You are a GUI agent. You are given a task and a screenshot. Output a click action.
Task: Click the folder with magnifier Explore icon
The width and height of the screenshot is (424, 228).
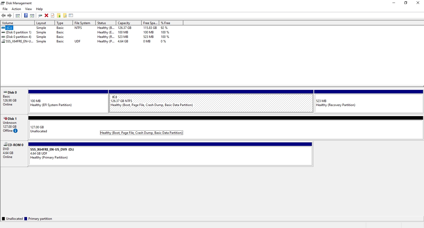click(x=65, y=15)
